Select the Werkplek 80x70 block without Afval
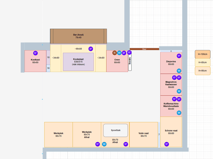Viewport: 213px width, 159px height. coord(58,135)
